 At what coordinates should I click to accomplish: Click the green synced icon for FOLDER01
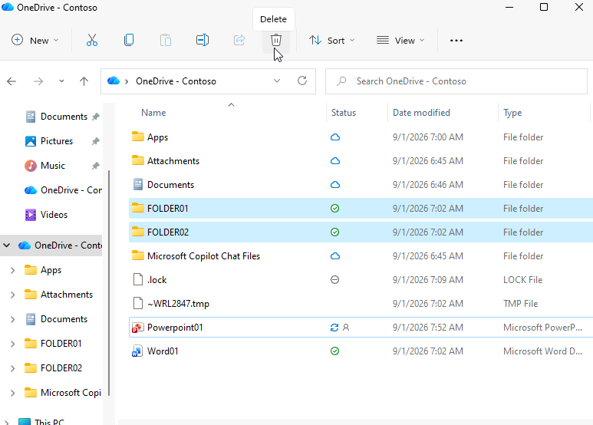pos(334,209)
